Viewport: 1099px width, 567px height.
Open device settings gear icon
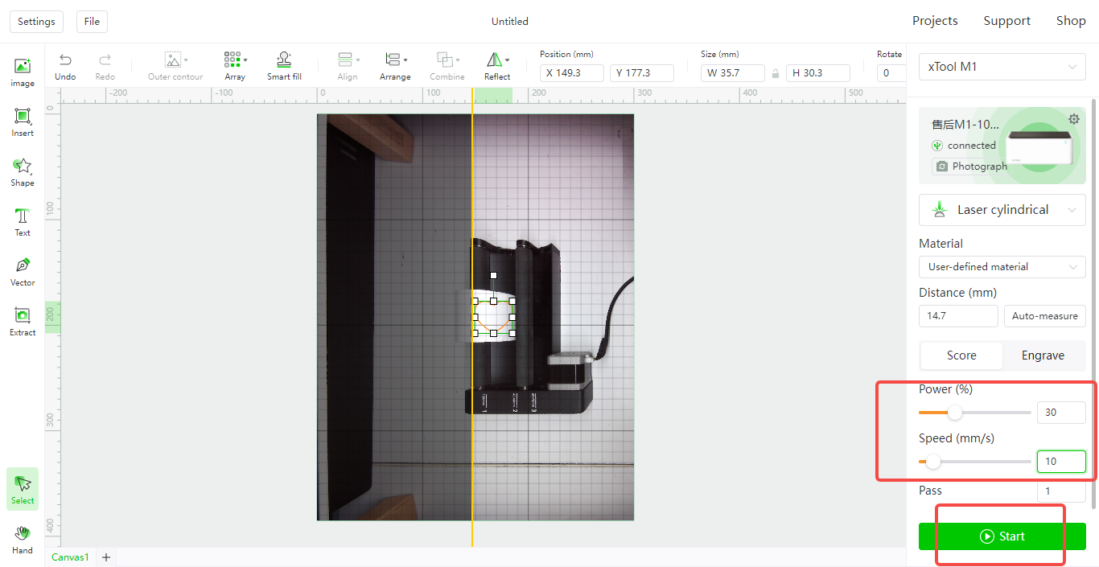pos(1073,119)
